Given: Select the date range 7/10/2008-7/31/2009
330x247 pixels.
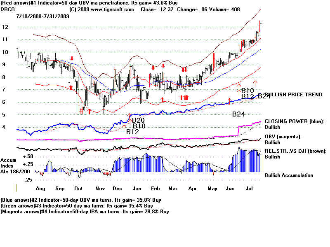Looking at the screenshot, I should tap(43, 16).
